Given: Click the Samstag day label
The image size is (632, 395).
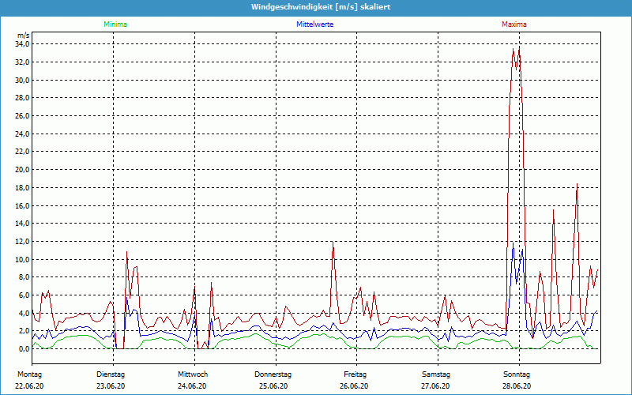Looking at the screenshot, I should (436, 374).
